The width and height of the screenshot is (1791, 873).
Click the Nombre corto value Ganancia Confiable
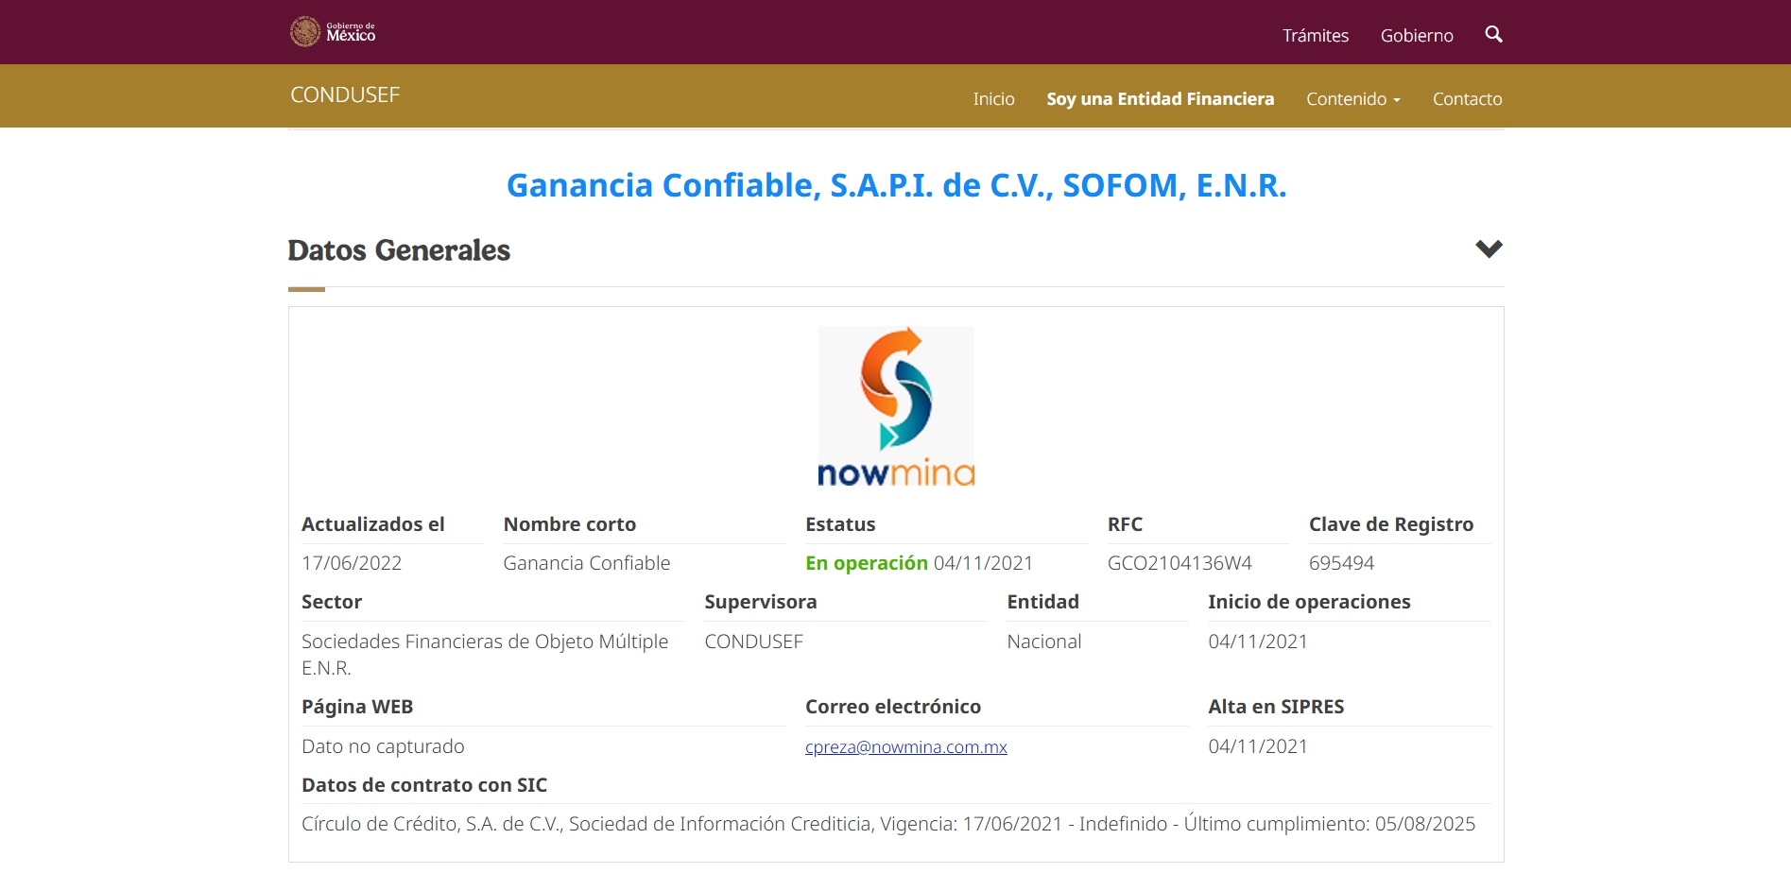tap(587, 563)
